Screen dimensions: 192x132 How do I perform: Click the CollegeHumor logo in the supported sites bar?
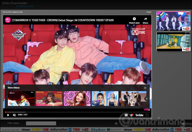[x=98, y=130]
